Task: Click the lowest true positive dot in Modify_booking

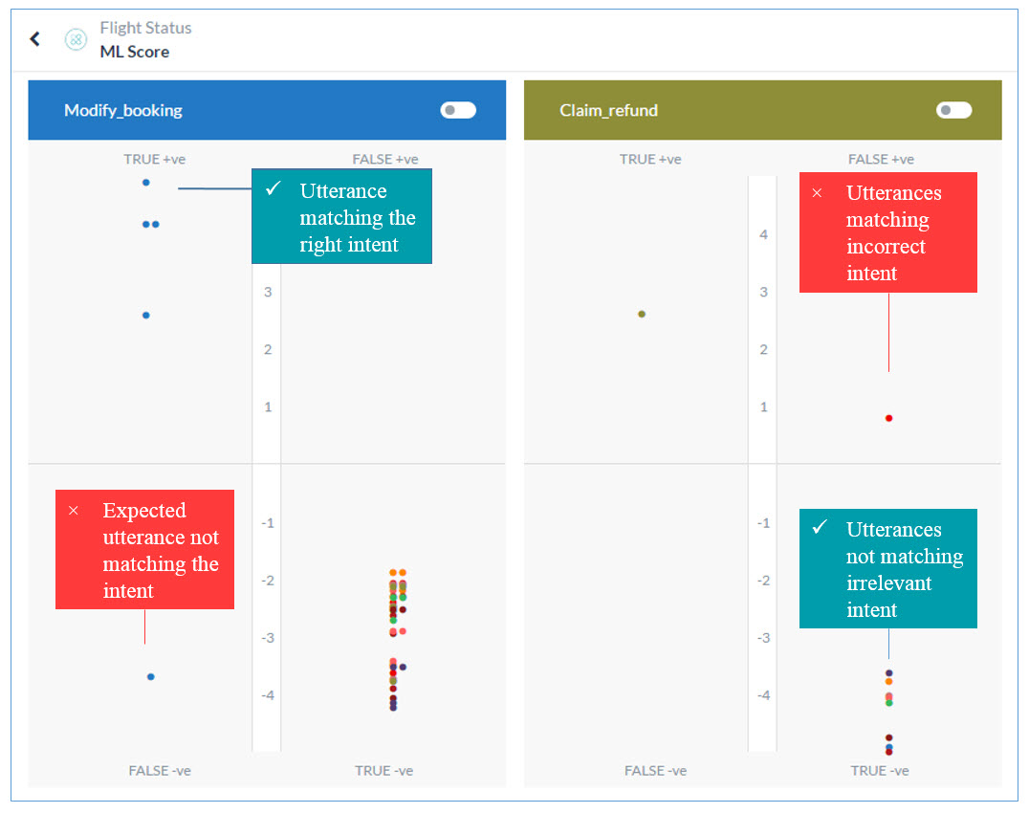Action: click(x=146, y=315)
